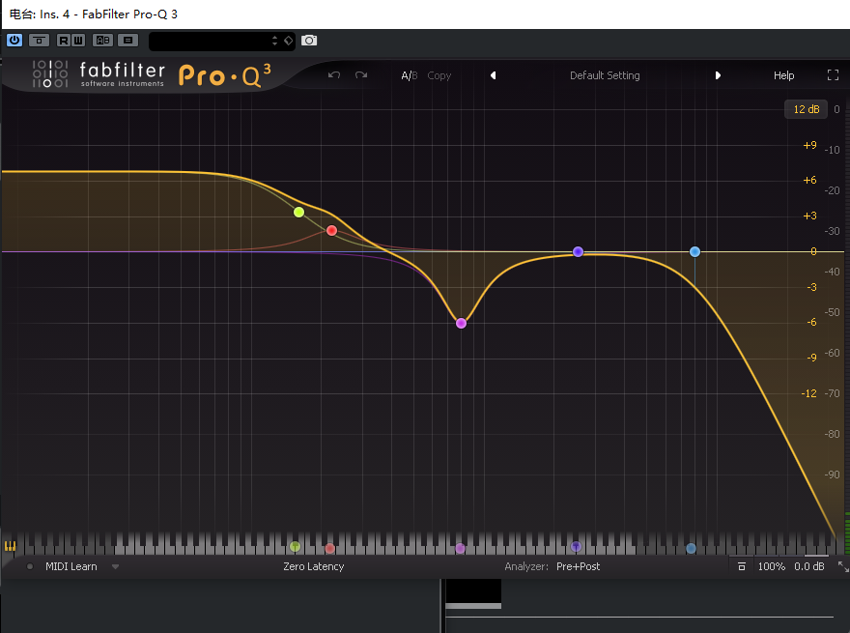Screen dimensions: 850x633
Task: Click purple band marker on piano roll
Action: pos(577,546)
